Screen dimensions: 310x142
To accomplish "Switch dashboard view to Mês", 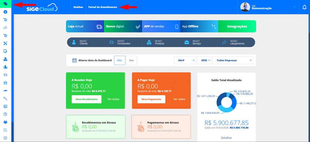I will (x=119, y=60).
